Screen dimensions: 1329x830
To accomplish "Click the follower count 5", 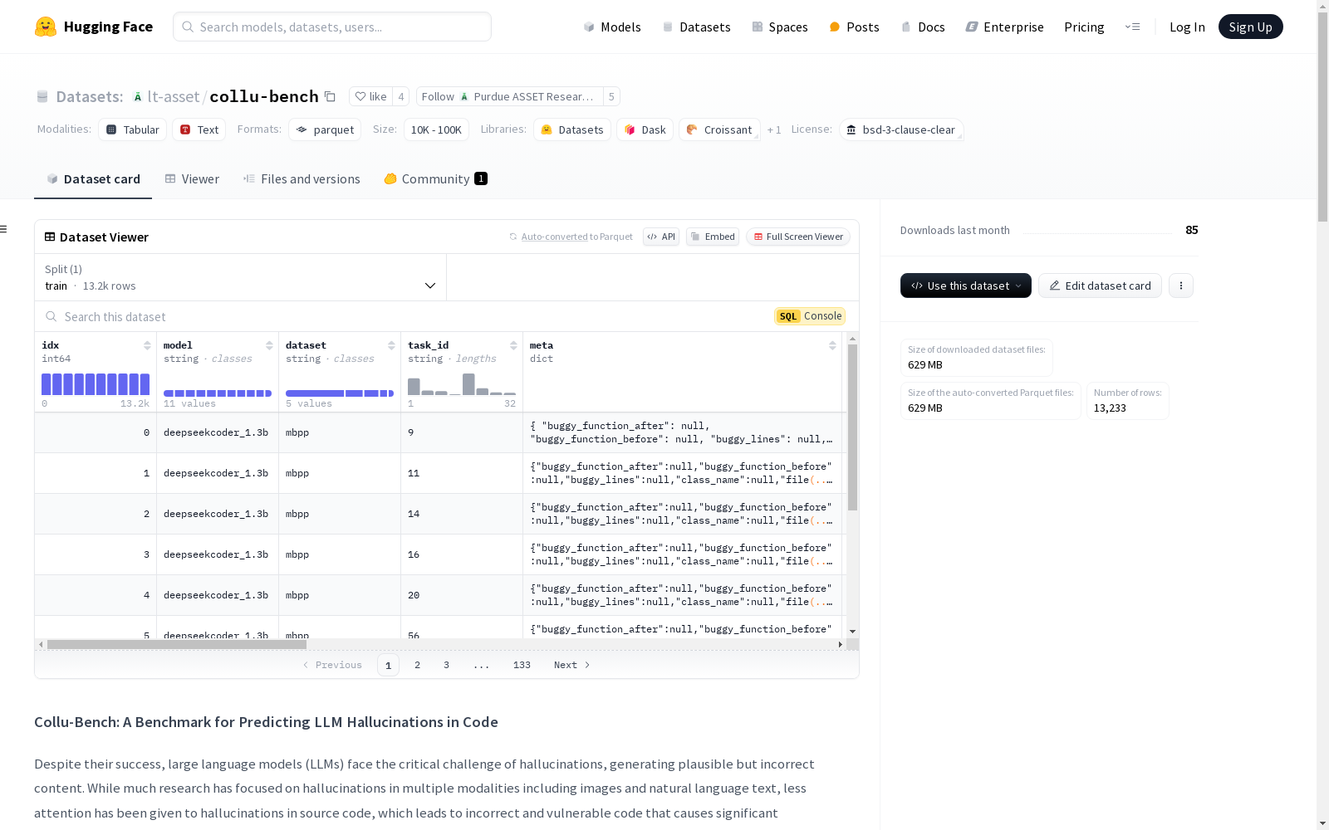I will [x=611, y=96].
